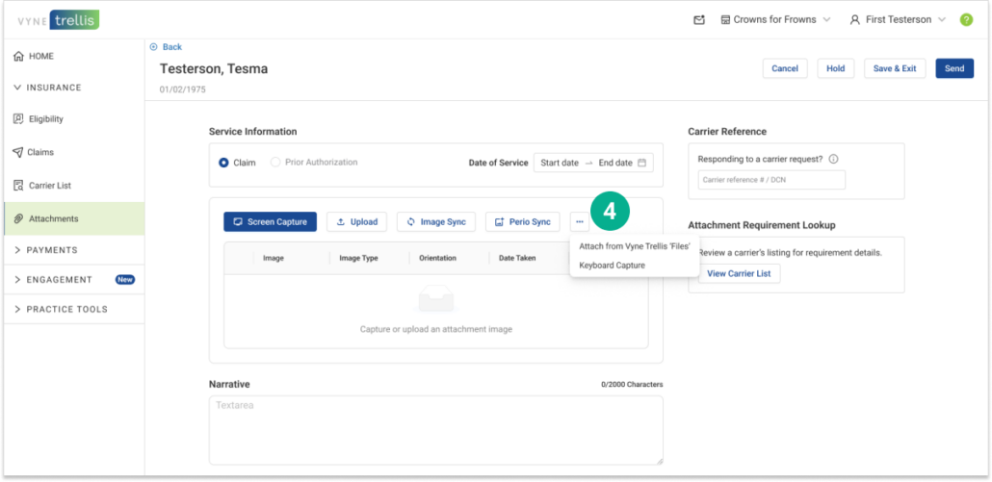Open the First Testerson user menu
The height and width of the screenshot is (482, 992).
point(897,20)
